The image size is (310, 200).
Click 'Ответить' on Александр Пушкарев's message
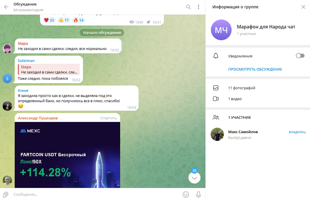[109, 118]
